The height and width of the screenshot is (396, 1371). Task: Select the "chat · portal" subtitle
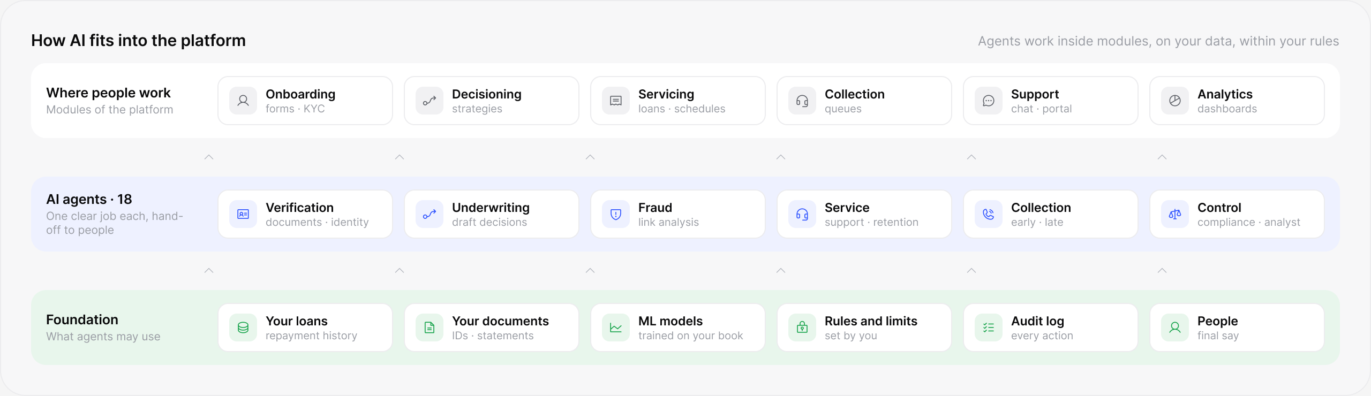(x=1042, y=109)
